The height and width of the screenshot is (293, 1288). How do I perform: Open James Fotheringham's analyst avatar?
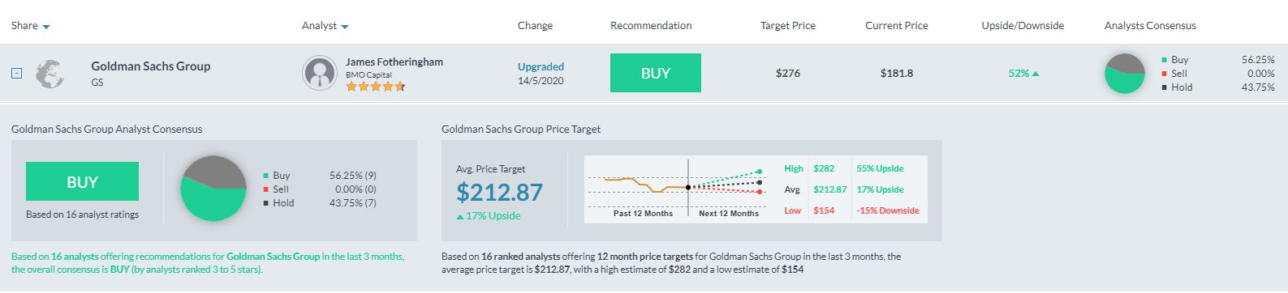click(320, 73)
